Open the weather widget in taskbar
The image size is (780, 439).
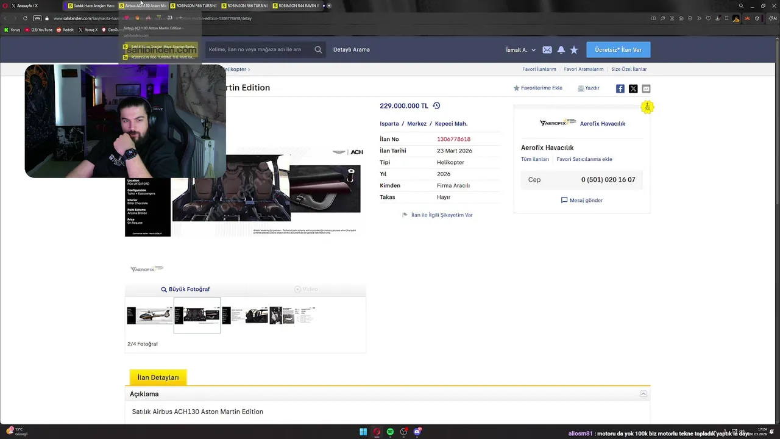(x=17, y=432)
